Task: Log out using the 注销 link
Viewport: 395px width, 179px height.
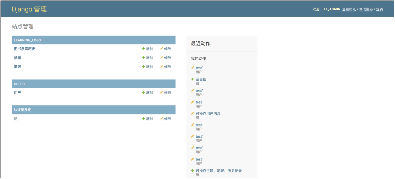Action: click(x=379, y=9)
